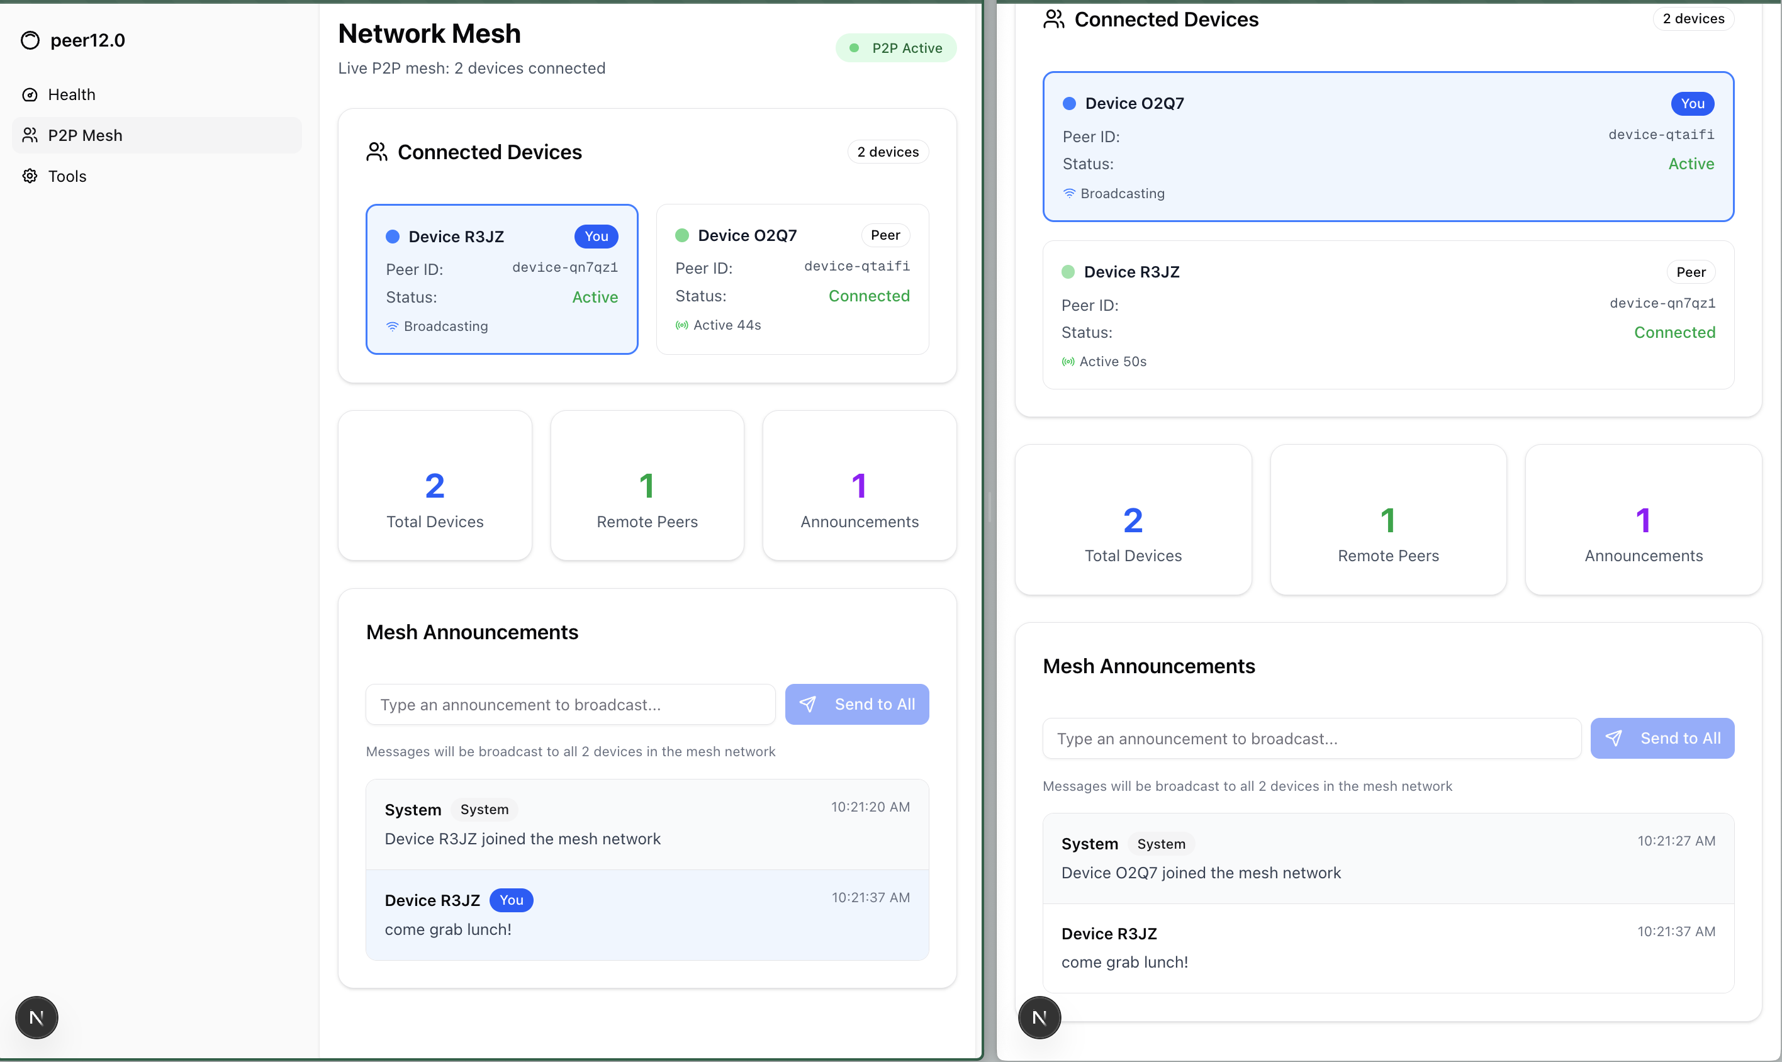The width and height of the screenshot is (1782, 1062).
Task: Click the Total Devices stat card on left
Action: (434, 486)
